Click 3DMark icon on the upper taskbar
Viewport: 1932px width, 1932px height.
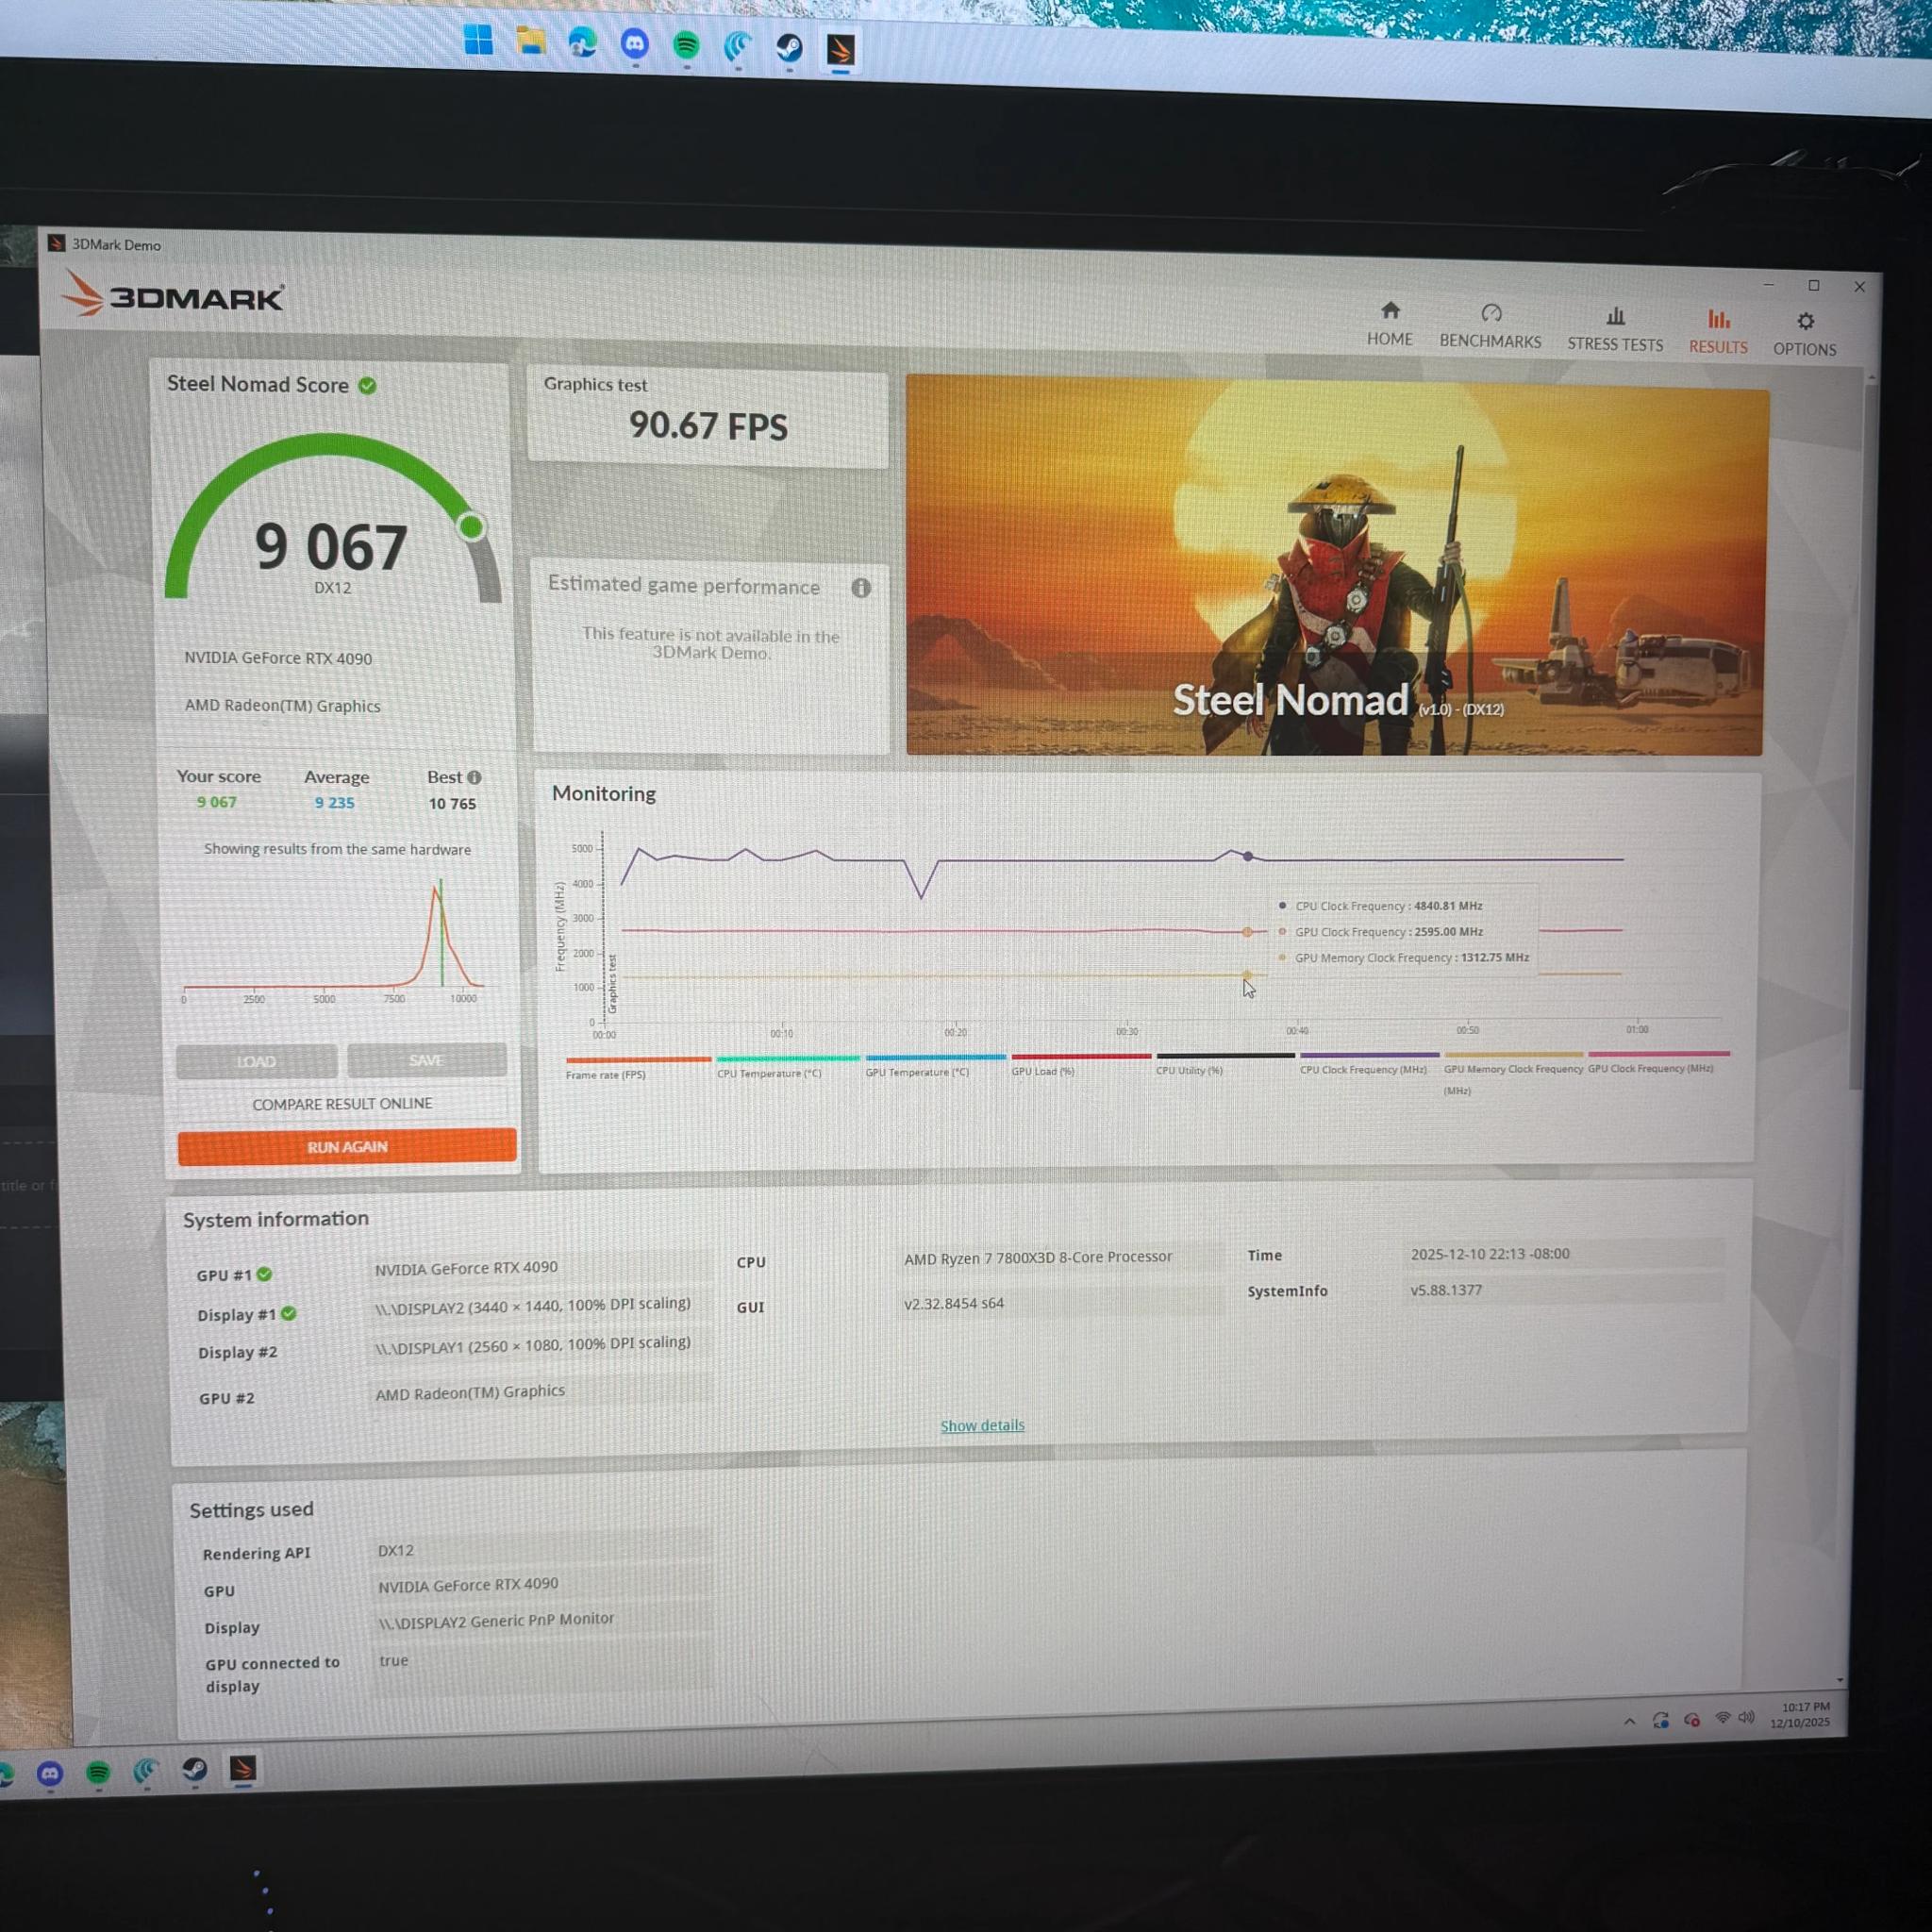pyautogui.click(x=841, y=49)
